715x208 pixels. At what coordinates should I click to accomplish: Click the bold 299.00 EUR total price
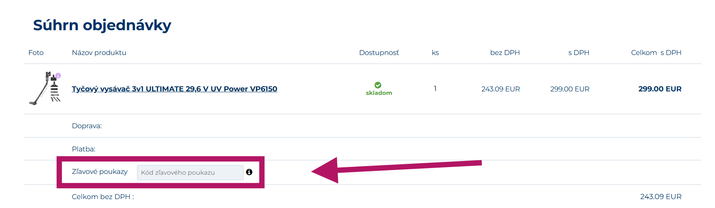point(660,89)
